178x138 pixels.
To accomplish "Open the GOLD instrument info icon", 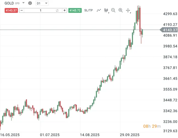I will coord(30,3).
